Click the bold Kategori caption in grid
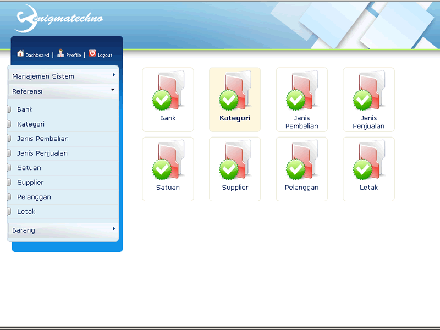The width and height of the screenshot is (440, 330). (x=235, y=118)
